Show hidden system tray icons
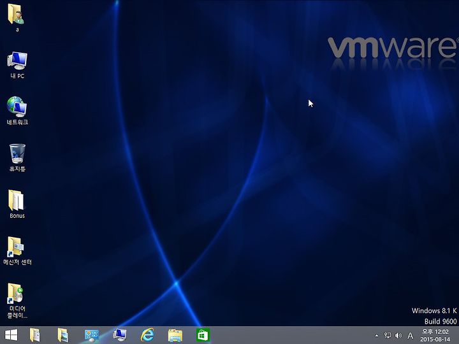Screen dimensions: 459x344 point(377,336)
